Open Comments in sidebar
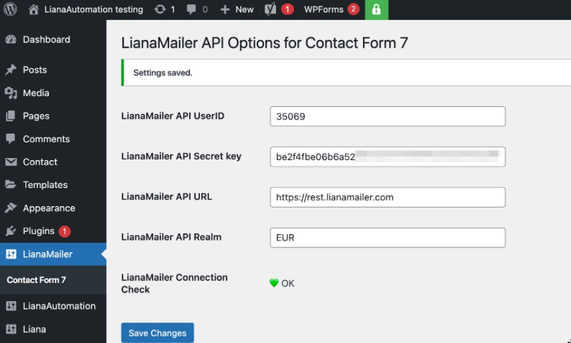Viewport: 571px width, 343px height. [x=46, y=139]
